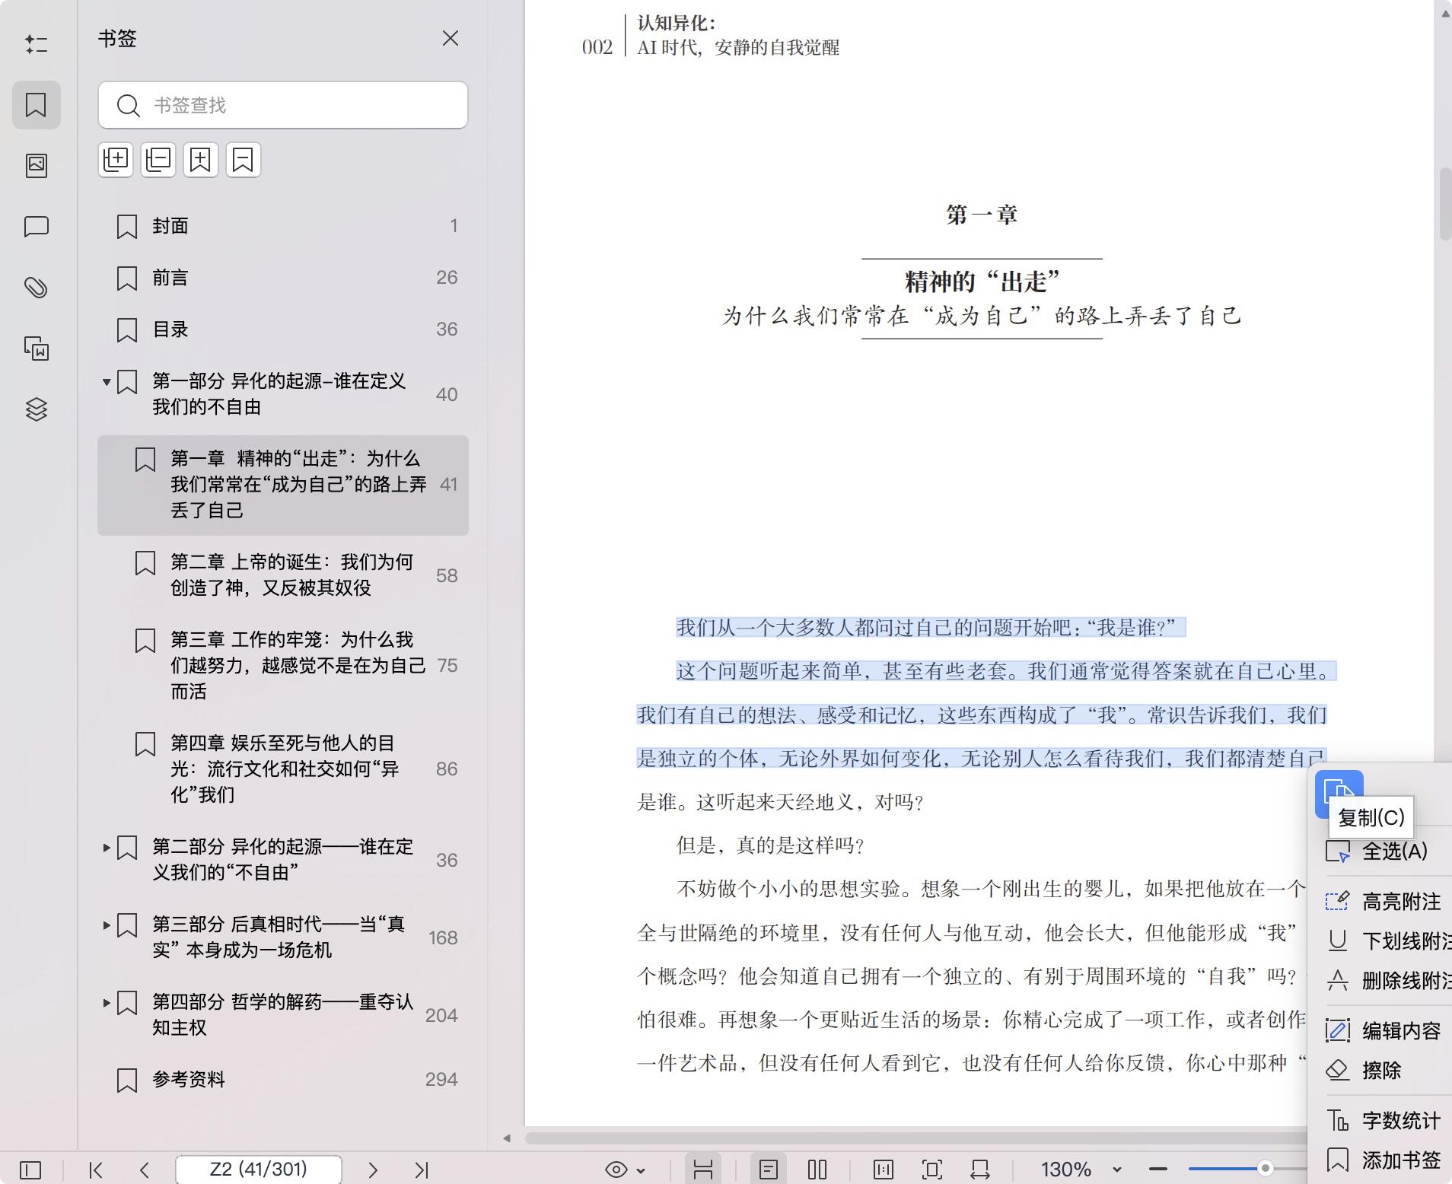Open the layers panel icon
Viewport: 1452px width, 1184px height.
tap(36, 409)
